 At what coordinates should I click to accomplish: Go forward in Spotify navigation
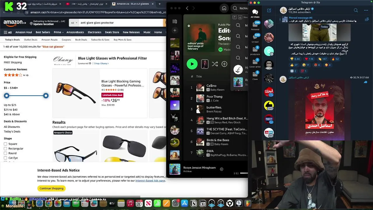click(x=193, y=8)
